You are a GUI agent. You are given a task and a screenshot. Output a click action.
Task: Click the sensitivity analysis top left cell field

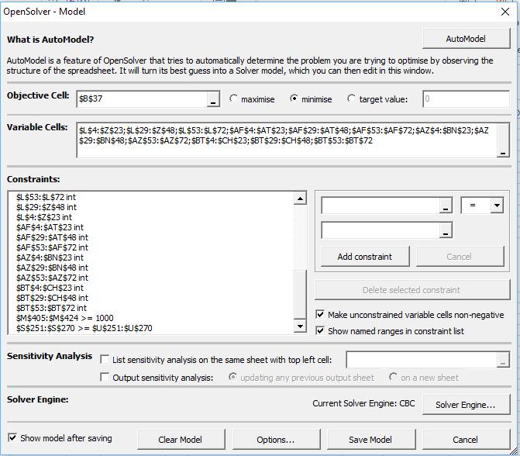[x=422, y=360]
